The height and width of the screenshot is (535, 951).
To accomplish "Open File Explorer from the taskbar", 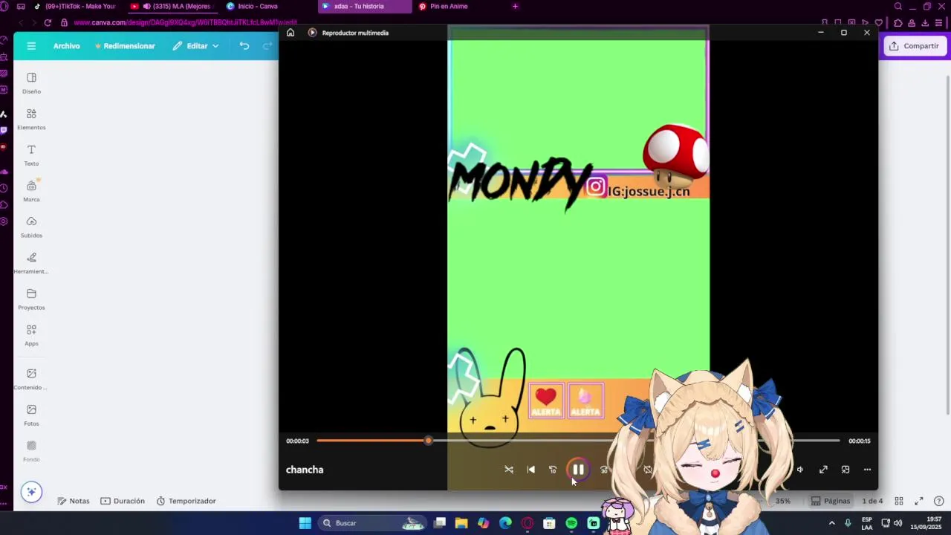I will pos(461,523).
